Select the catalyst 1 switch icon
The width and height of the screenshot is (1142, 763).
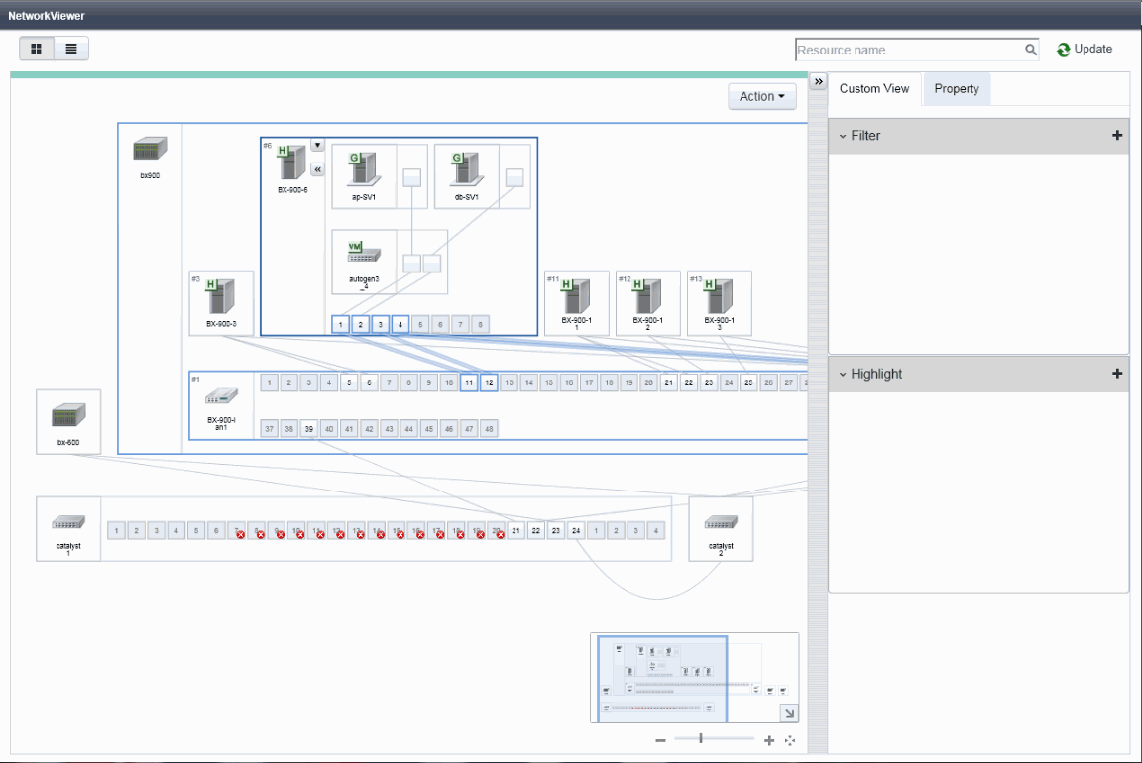point(68,523)
